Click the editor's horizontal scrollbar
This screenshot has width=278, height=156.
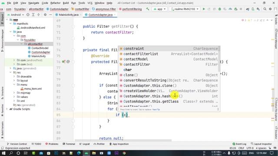[123, 140]
